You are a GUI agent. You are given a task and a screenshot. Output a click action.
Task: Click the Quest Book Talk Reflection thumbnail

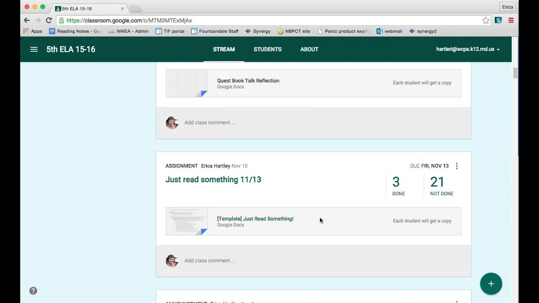click(187, 83)
